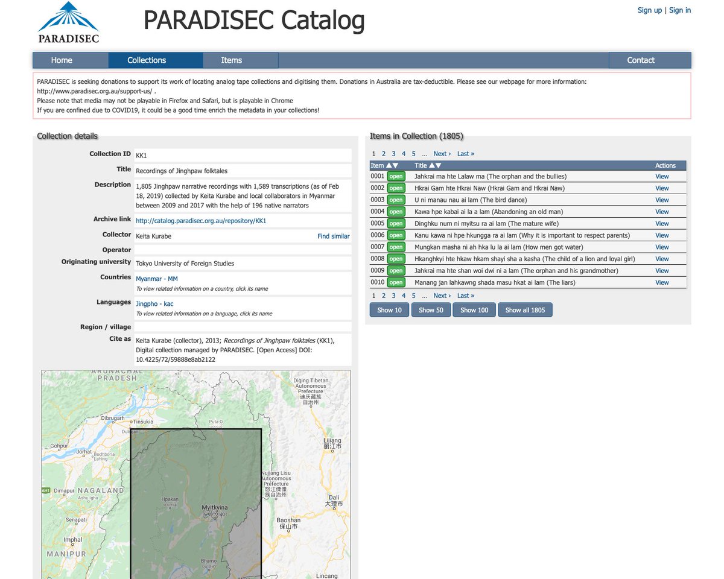Show 50 items per page
This screenshot has height=579, width=724.
pos(431,310)
